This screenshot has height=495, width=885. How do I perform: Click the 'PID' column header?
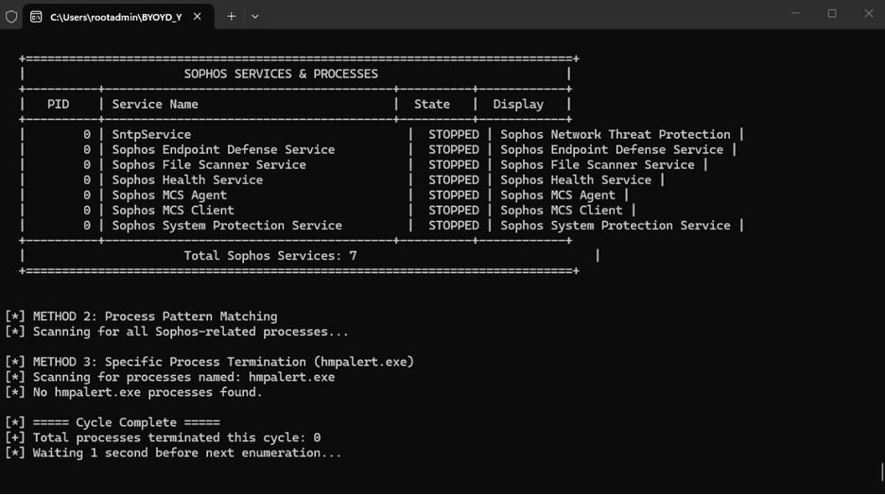click(x=58, y=104)
